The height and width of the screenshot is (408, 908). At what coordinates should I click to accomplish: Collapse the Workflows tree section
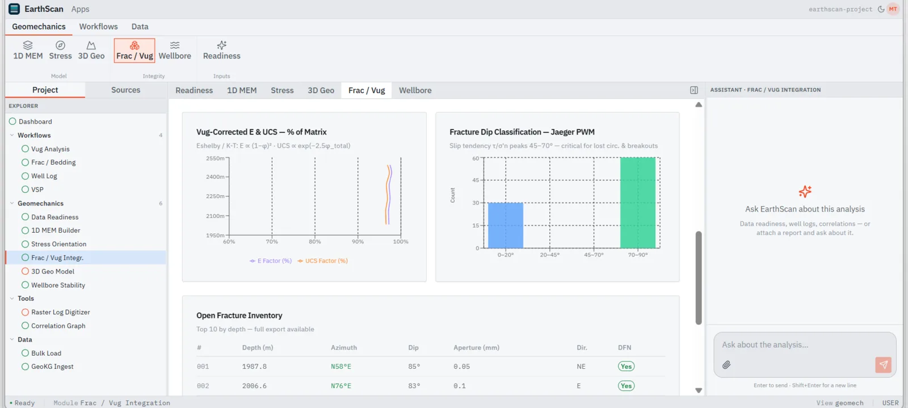[12, 135]
